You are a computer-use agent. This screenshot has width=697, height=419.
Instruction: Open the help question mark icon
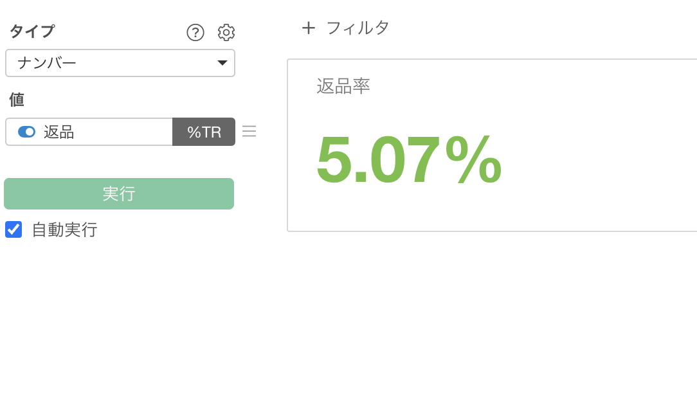[195, 32]
